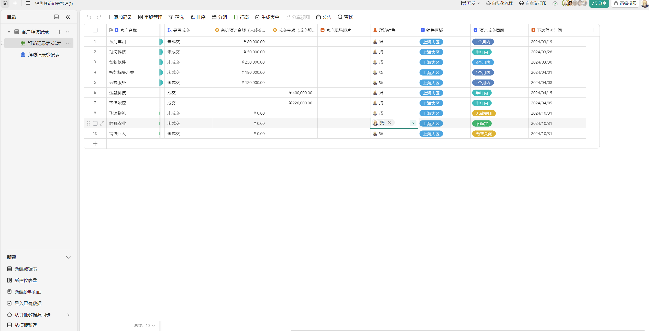
Task: Click the 分享 button
Action: (x=599, y=3)
